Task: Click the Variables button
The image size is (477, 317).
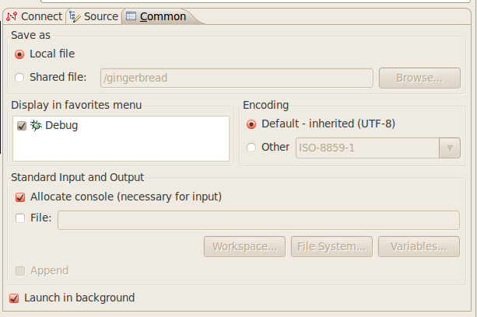Action: pyautogui.click(x=419, y=247)
